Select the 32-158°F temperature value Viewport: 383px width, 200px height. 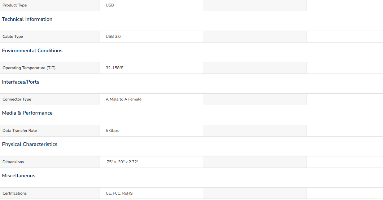pyautogui.click(x=114, y=68)
